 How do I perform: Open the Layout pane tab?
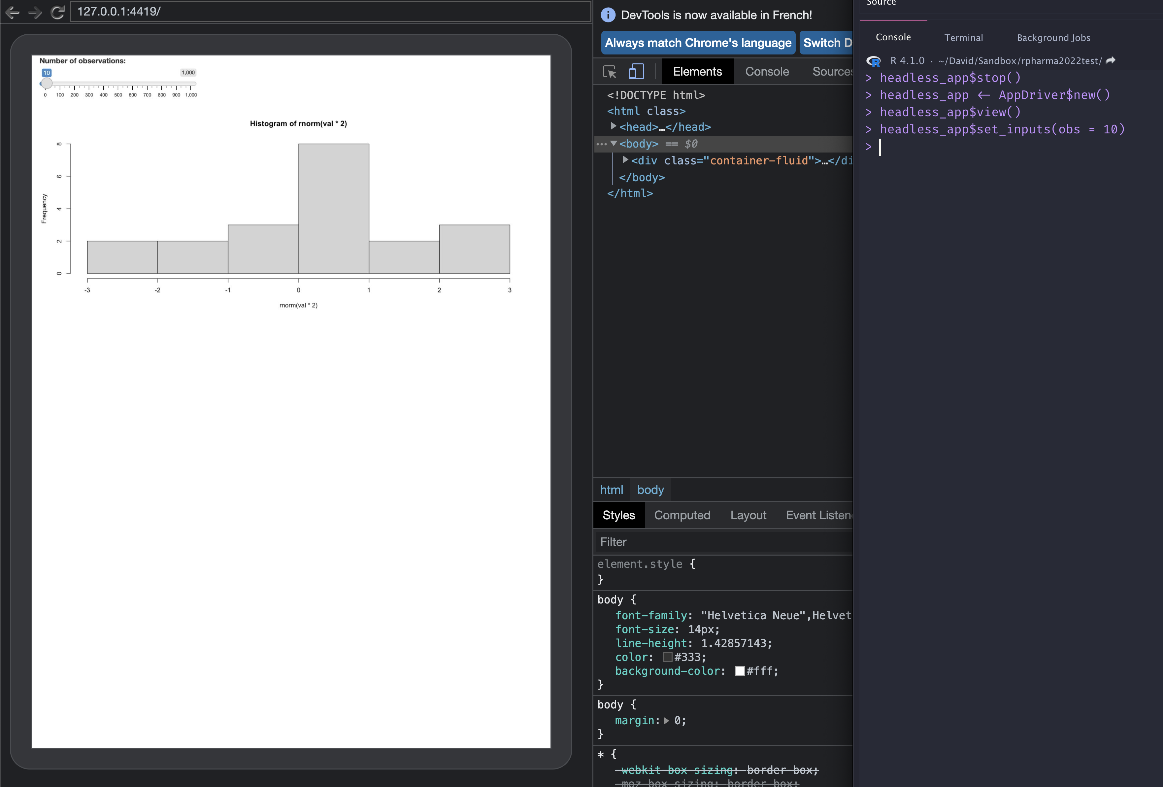(x=748, y=515)
